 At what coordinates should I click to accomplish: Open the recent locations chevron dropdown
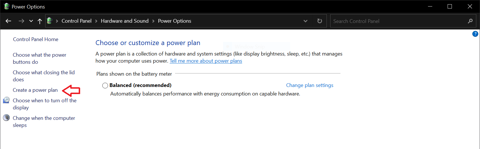[x=31, y=21]
